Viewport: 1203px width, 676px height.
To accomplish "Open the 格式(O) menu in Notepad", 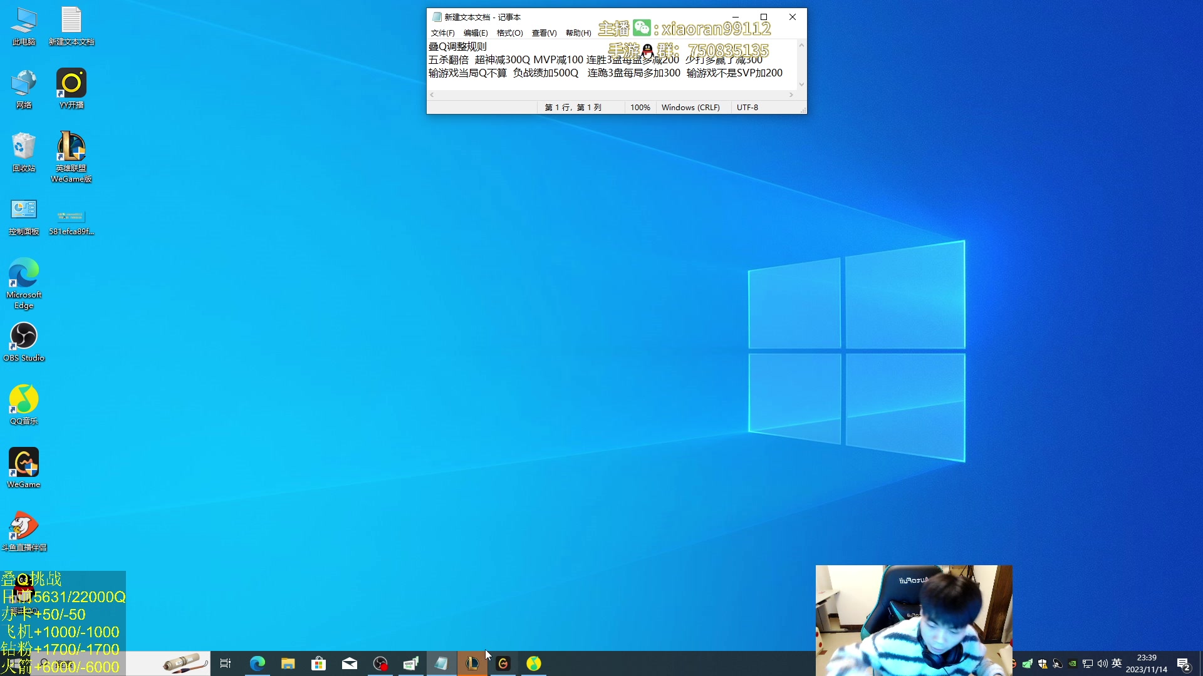I will (x=509, y=33).
